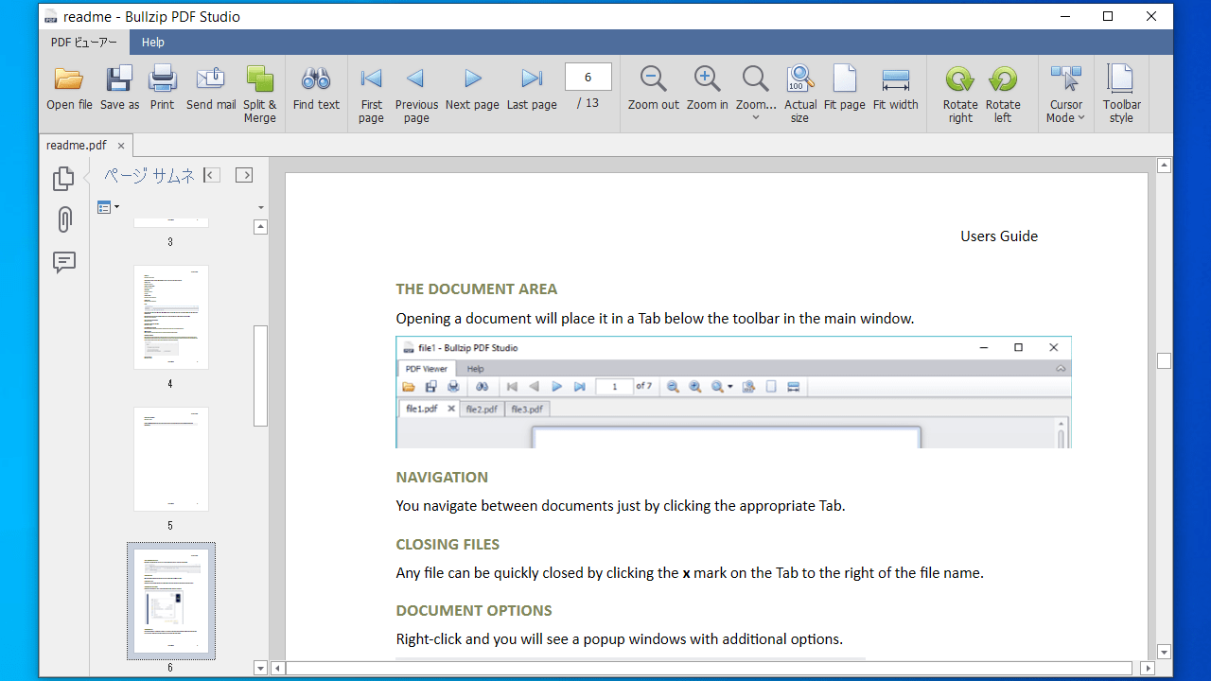This screenshot has width=1211, height=681.
Task: Close the readme.pdf tab
Action: (121, 146)
